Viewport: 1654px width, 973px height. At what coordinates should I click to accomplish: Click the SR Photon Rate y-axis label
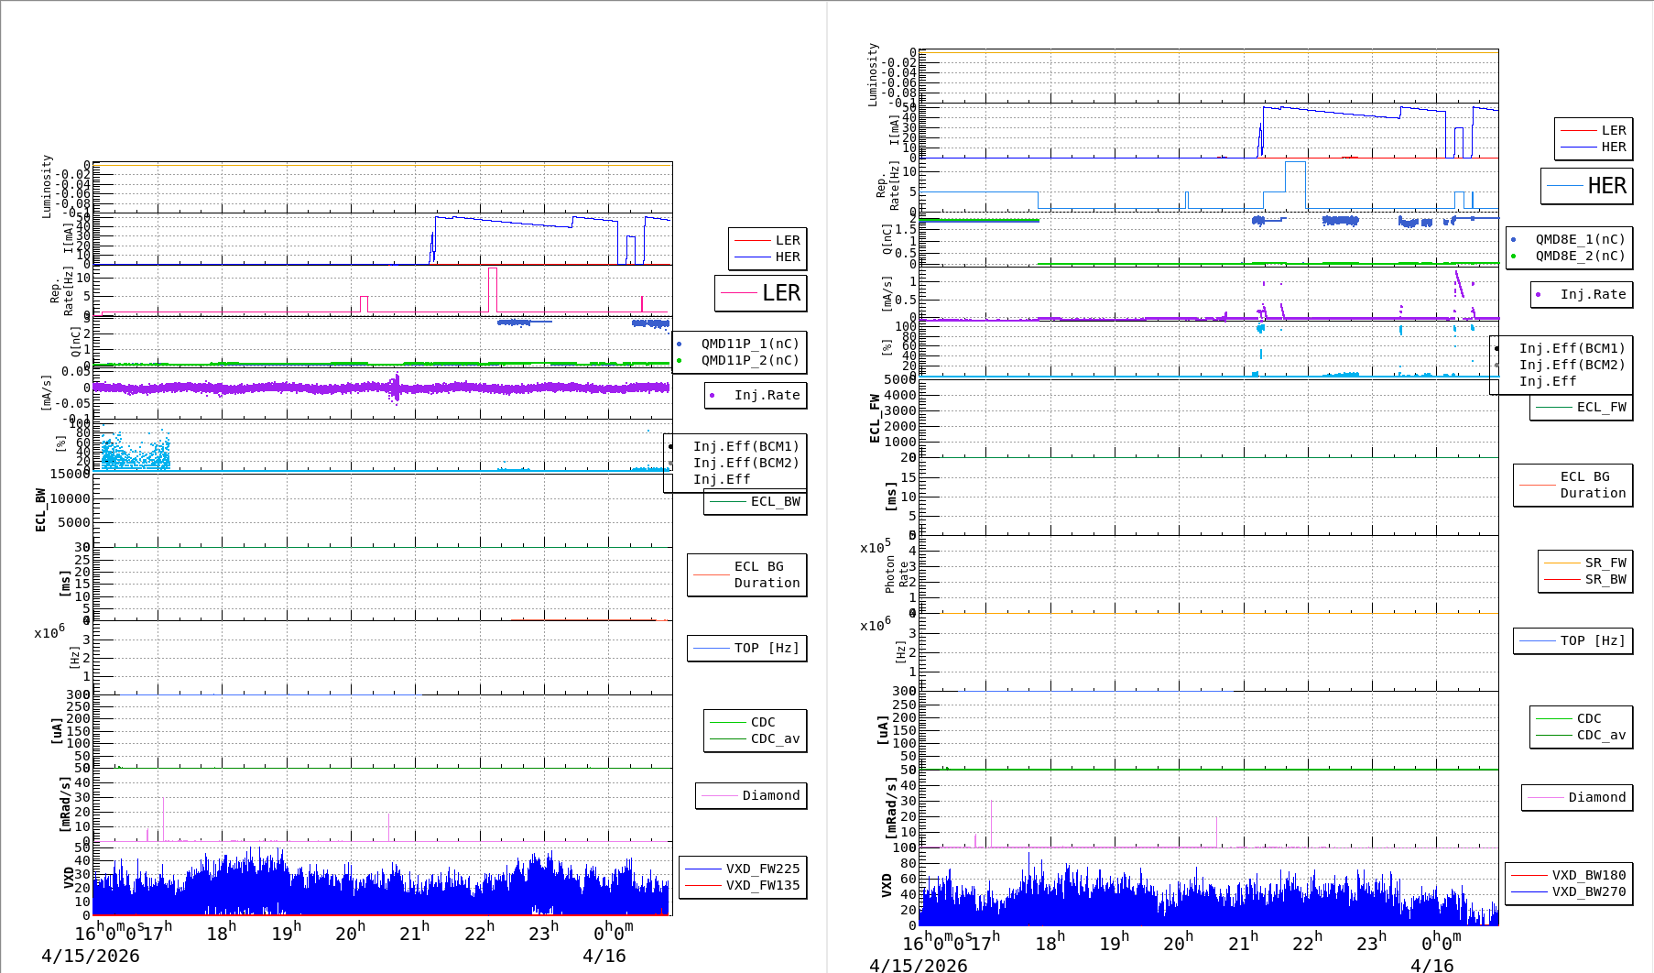point(897,574)
